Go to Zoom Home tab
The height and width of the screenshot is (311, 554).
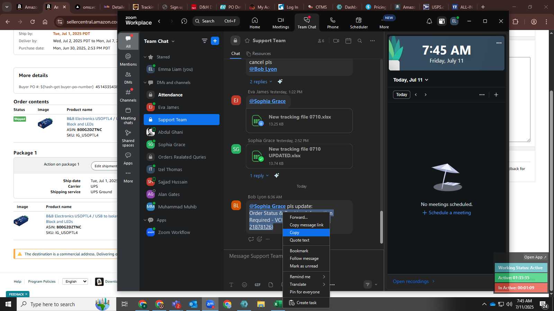click(255, 23)
